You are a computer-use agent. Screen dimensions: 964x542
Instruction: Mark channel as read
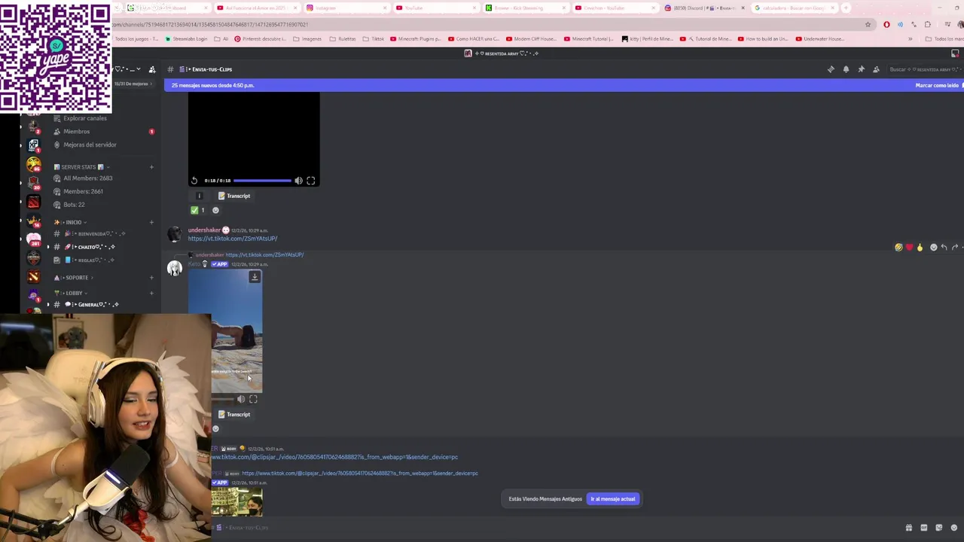tap(937, 85)
